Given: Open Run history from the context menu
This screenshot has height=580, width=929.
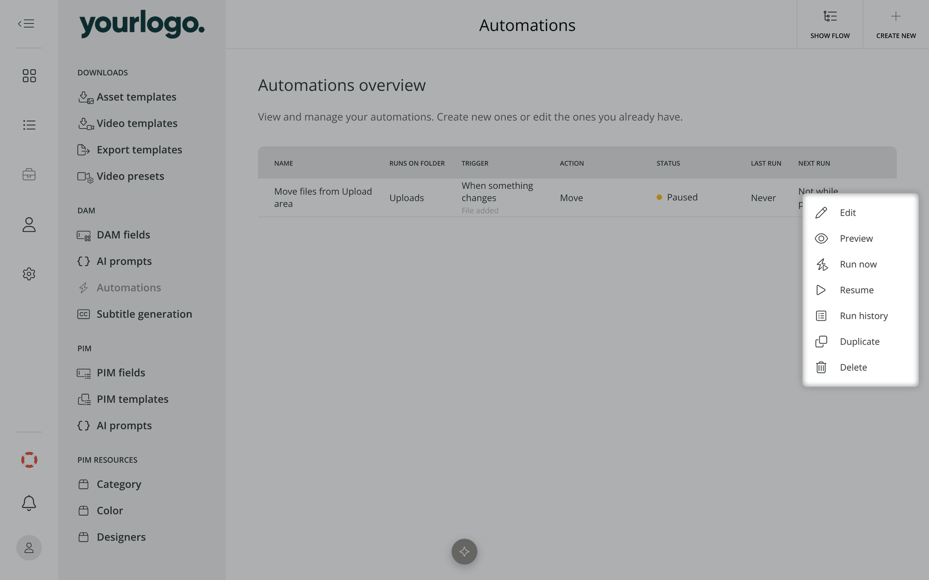Looking at the screenshot, I should 860,316.
